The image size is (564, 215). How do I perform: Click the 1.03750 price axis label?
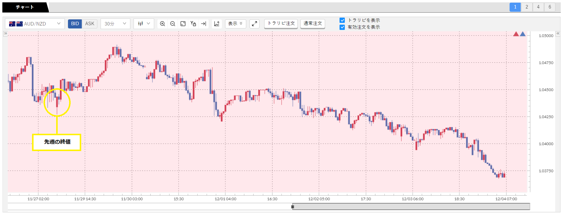click(x=546, y=171)
